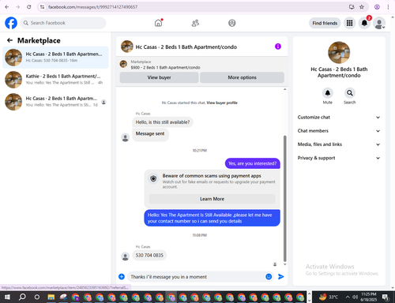The width and height of the screenshot is (395, 303).
Task: Open the Groups icon in top navigation
Action: coord(232,23)
